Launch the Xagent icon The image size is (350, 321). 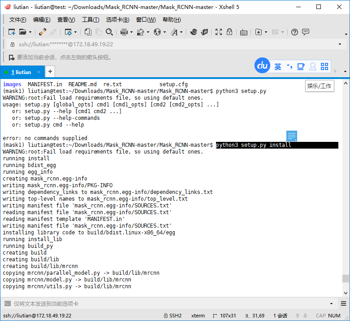click(x=204, y=32)
